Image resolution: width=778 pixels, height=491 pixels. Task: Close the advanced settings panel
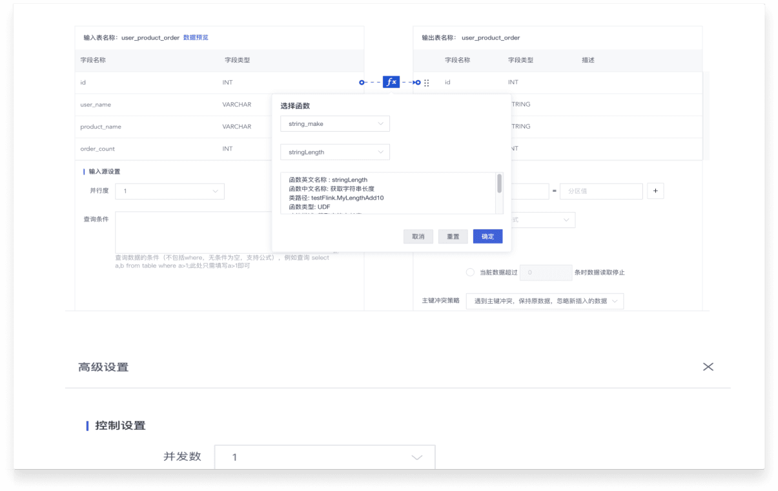(x=708, y=367)
